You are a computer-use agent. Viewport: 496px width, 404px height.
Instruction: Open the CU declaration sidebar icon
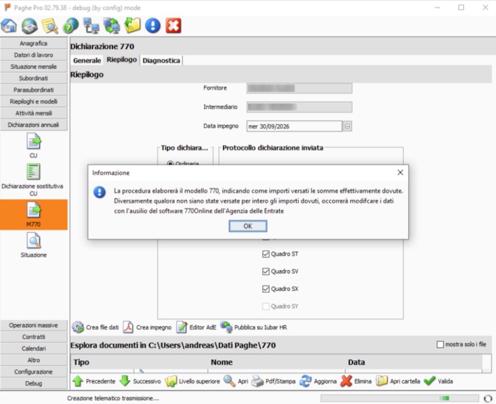coord(34,145)
